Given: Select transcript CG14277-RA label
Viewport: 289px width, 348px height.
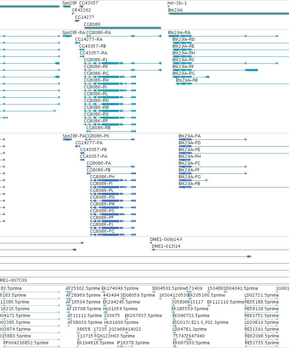Looking at the screenshot, I should (89, 39).
